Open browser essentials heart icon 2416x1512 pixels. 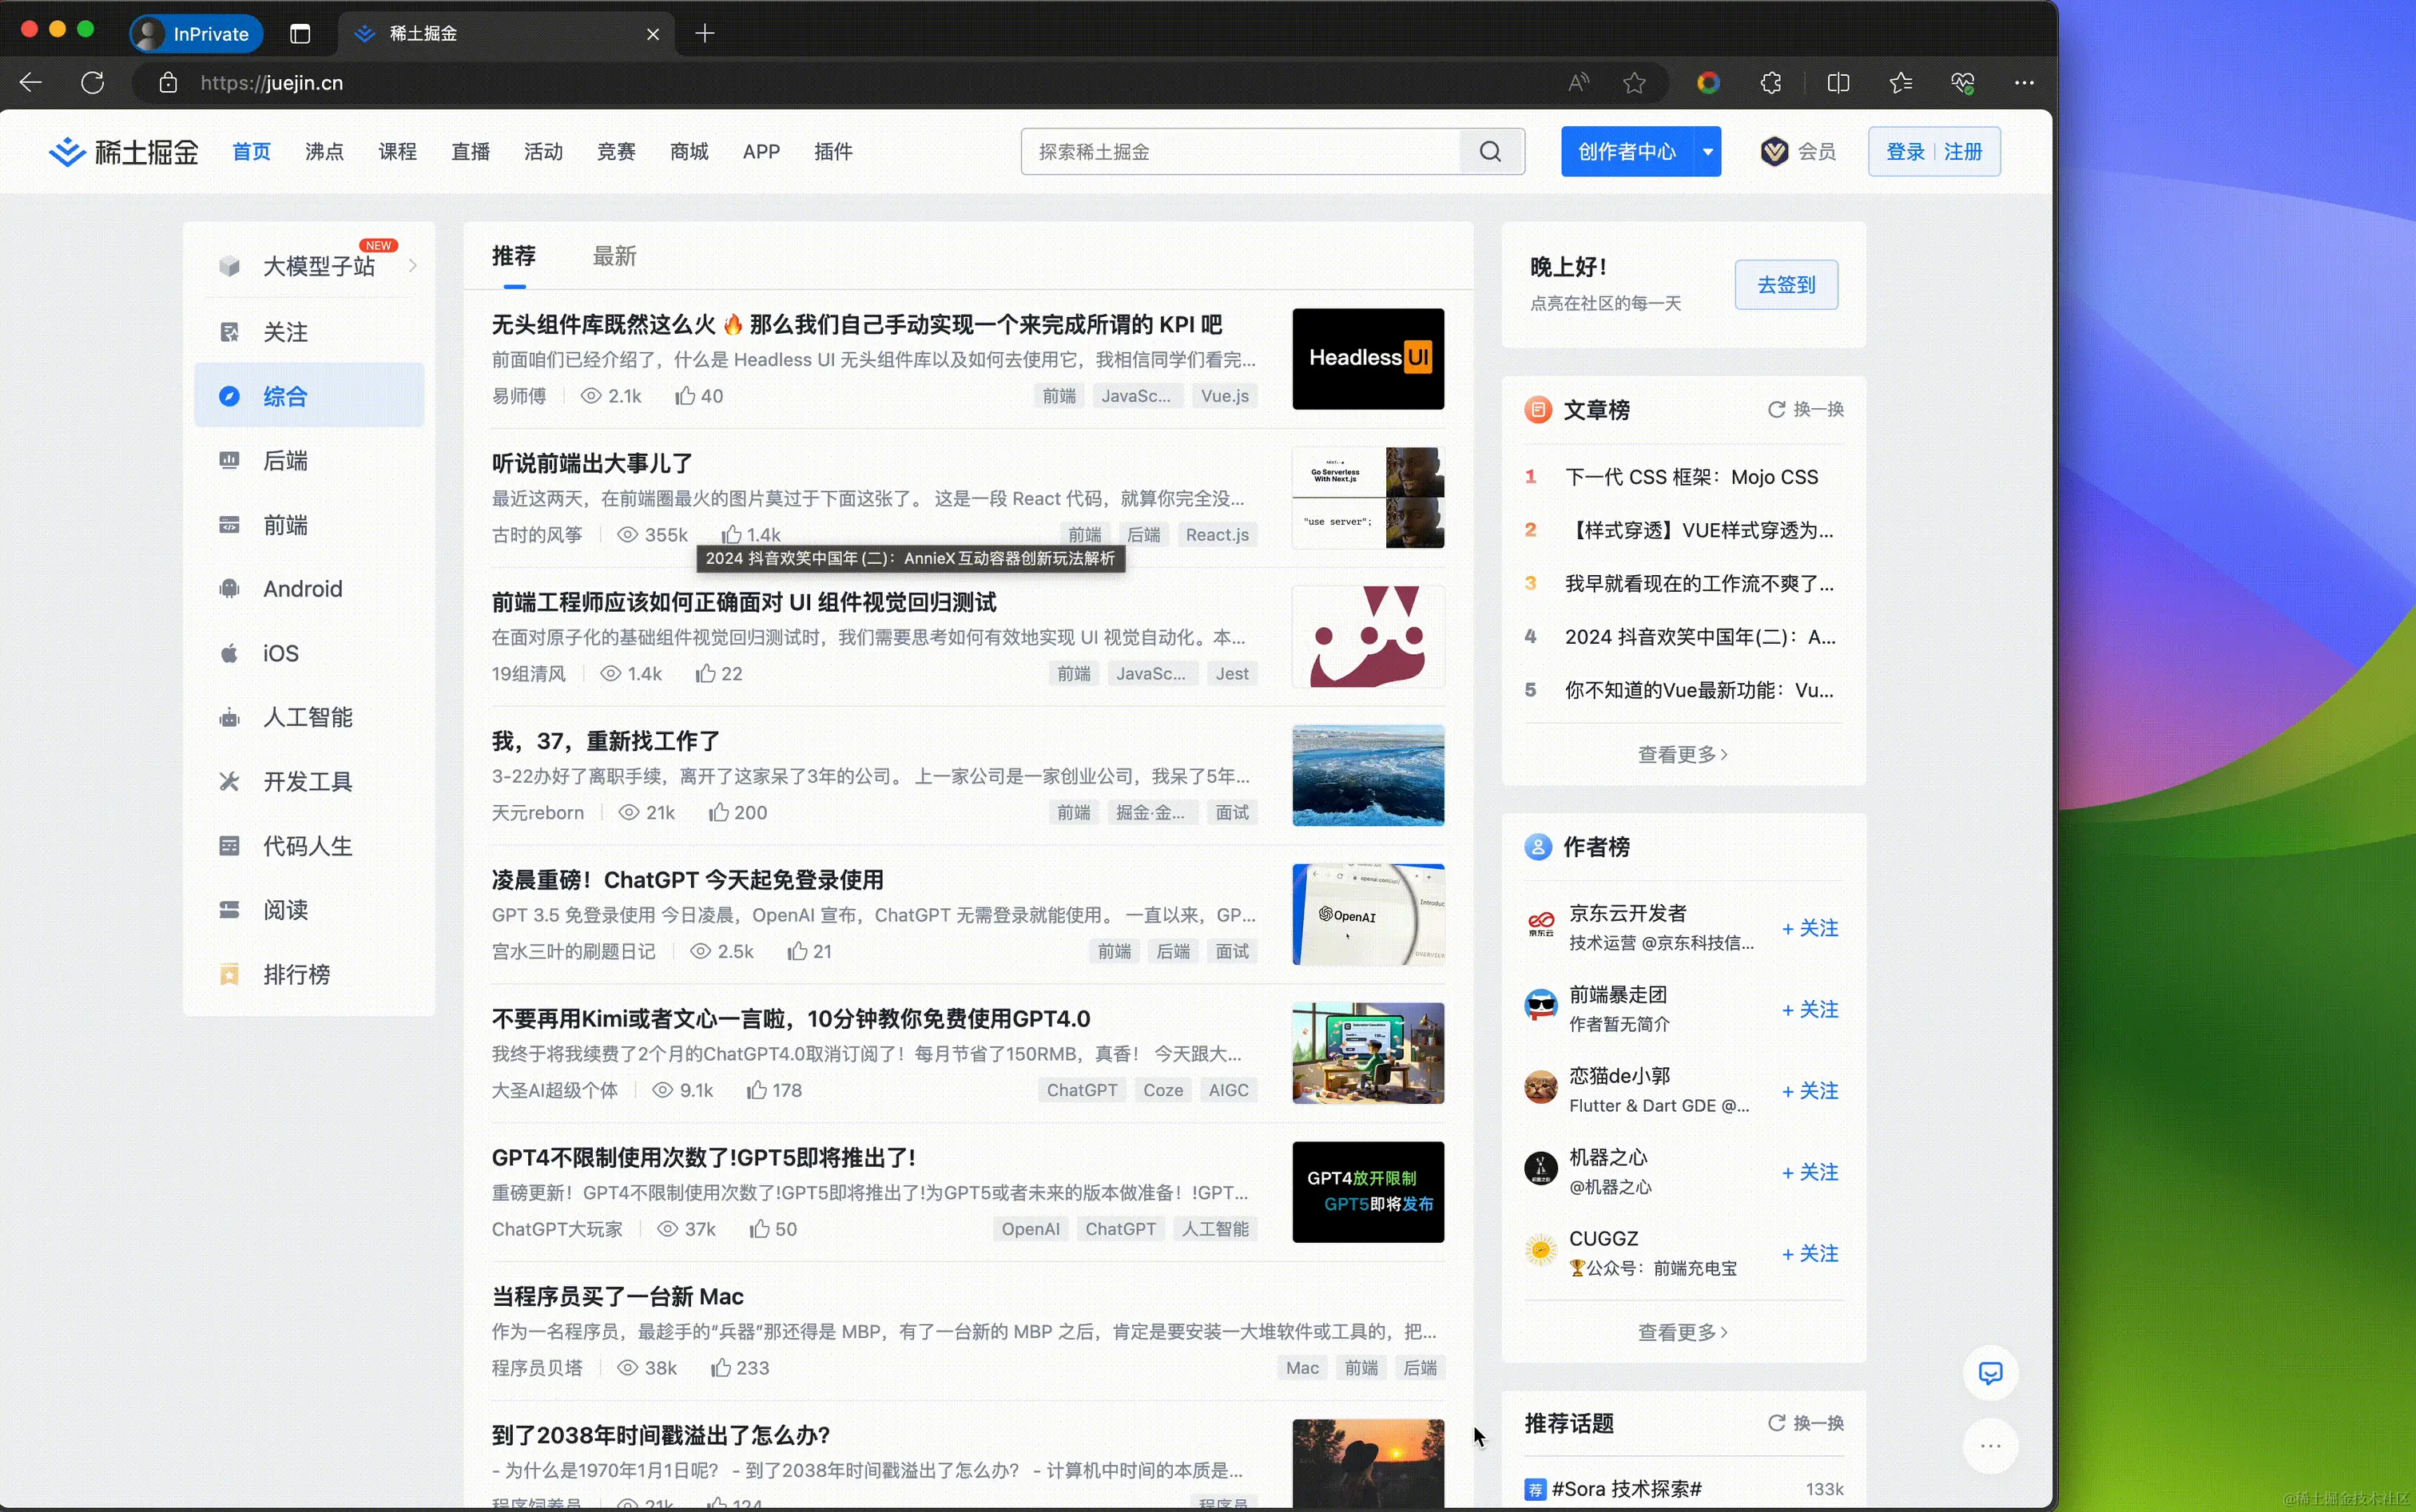1963,83
